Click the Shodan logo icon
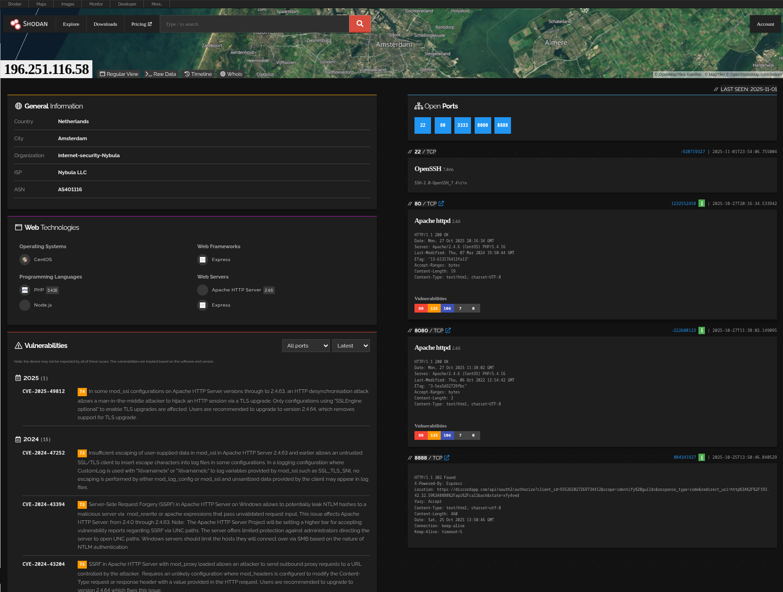The height and width of the screenshot is (592, 783). [x=16, y=24]
